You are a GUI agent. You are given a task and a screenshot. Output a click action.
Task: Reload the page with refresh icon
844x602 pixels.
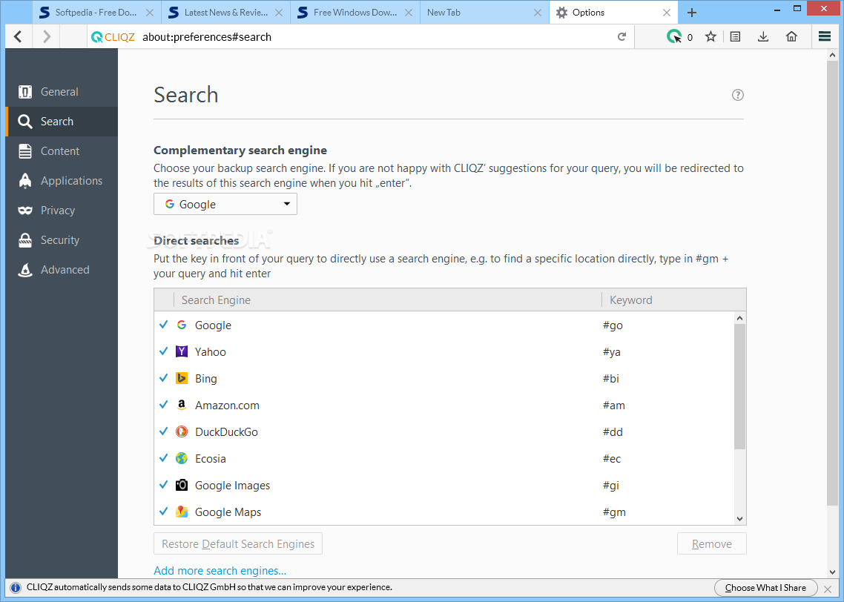(622, 36)
